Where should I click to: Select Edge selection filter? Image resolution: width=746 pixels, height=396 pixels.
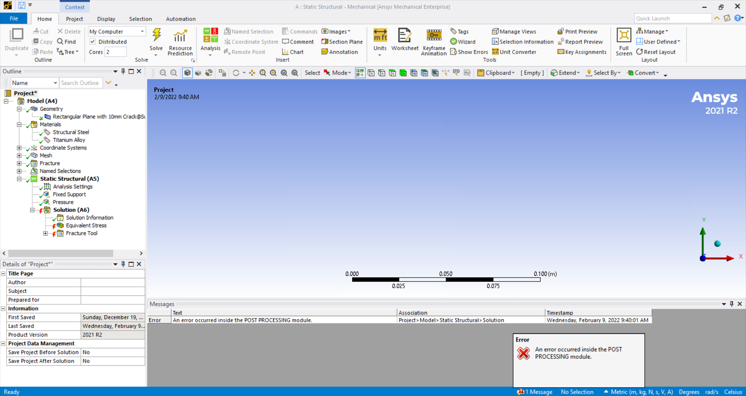coord(382,73)
